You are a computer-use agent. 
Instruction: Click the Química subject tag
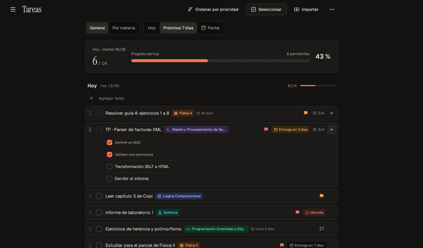(x=168, y=213)
